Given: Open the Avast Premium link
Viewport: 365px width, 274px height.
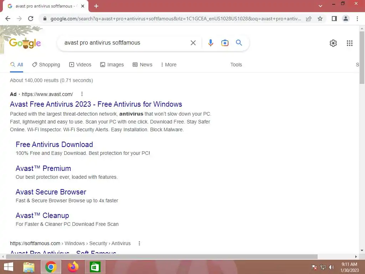Looking at the screenshot, I should (x=43, y=168).
